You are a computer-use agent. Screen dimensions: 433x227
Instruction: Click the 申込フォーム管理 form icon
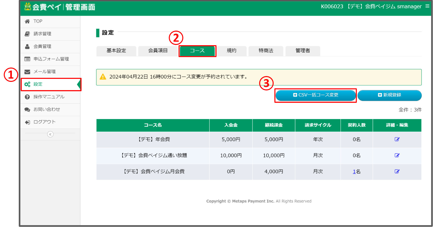coord(27,59)
